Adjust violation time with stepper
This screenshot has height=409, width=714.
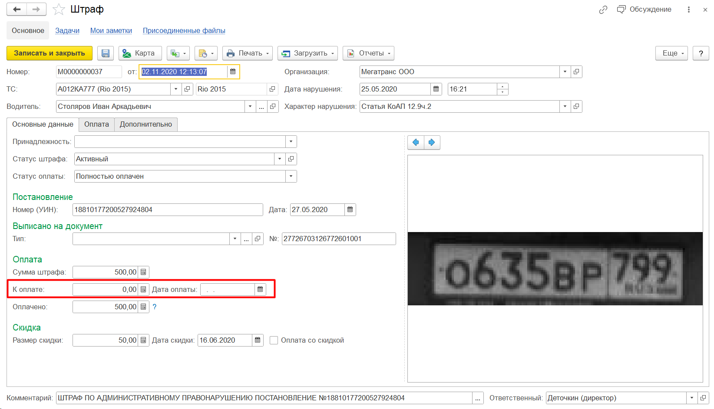[502, 89]
